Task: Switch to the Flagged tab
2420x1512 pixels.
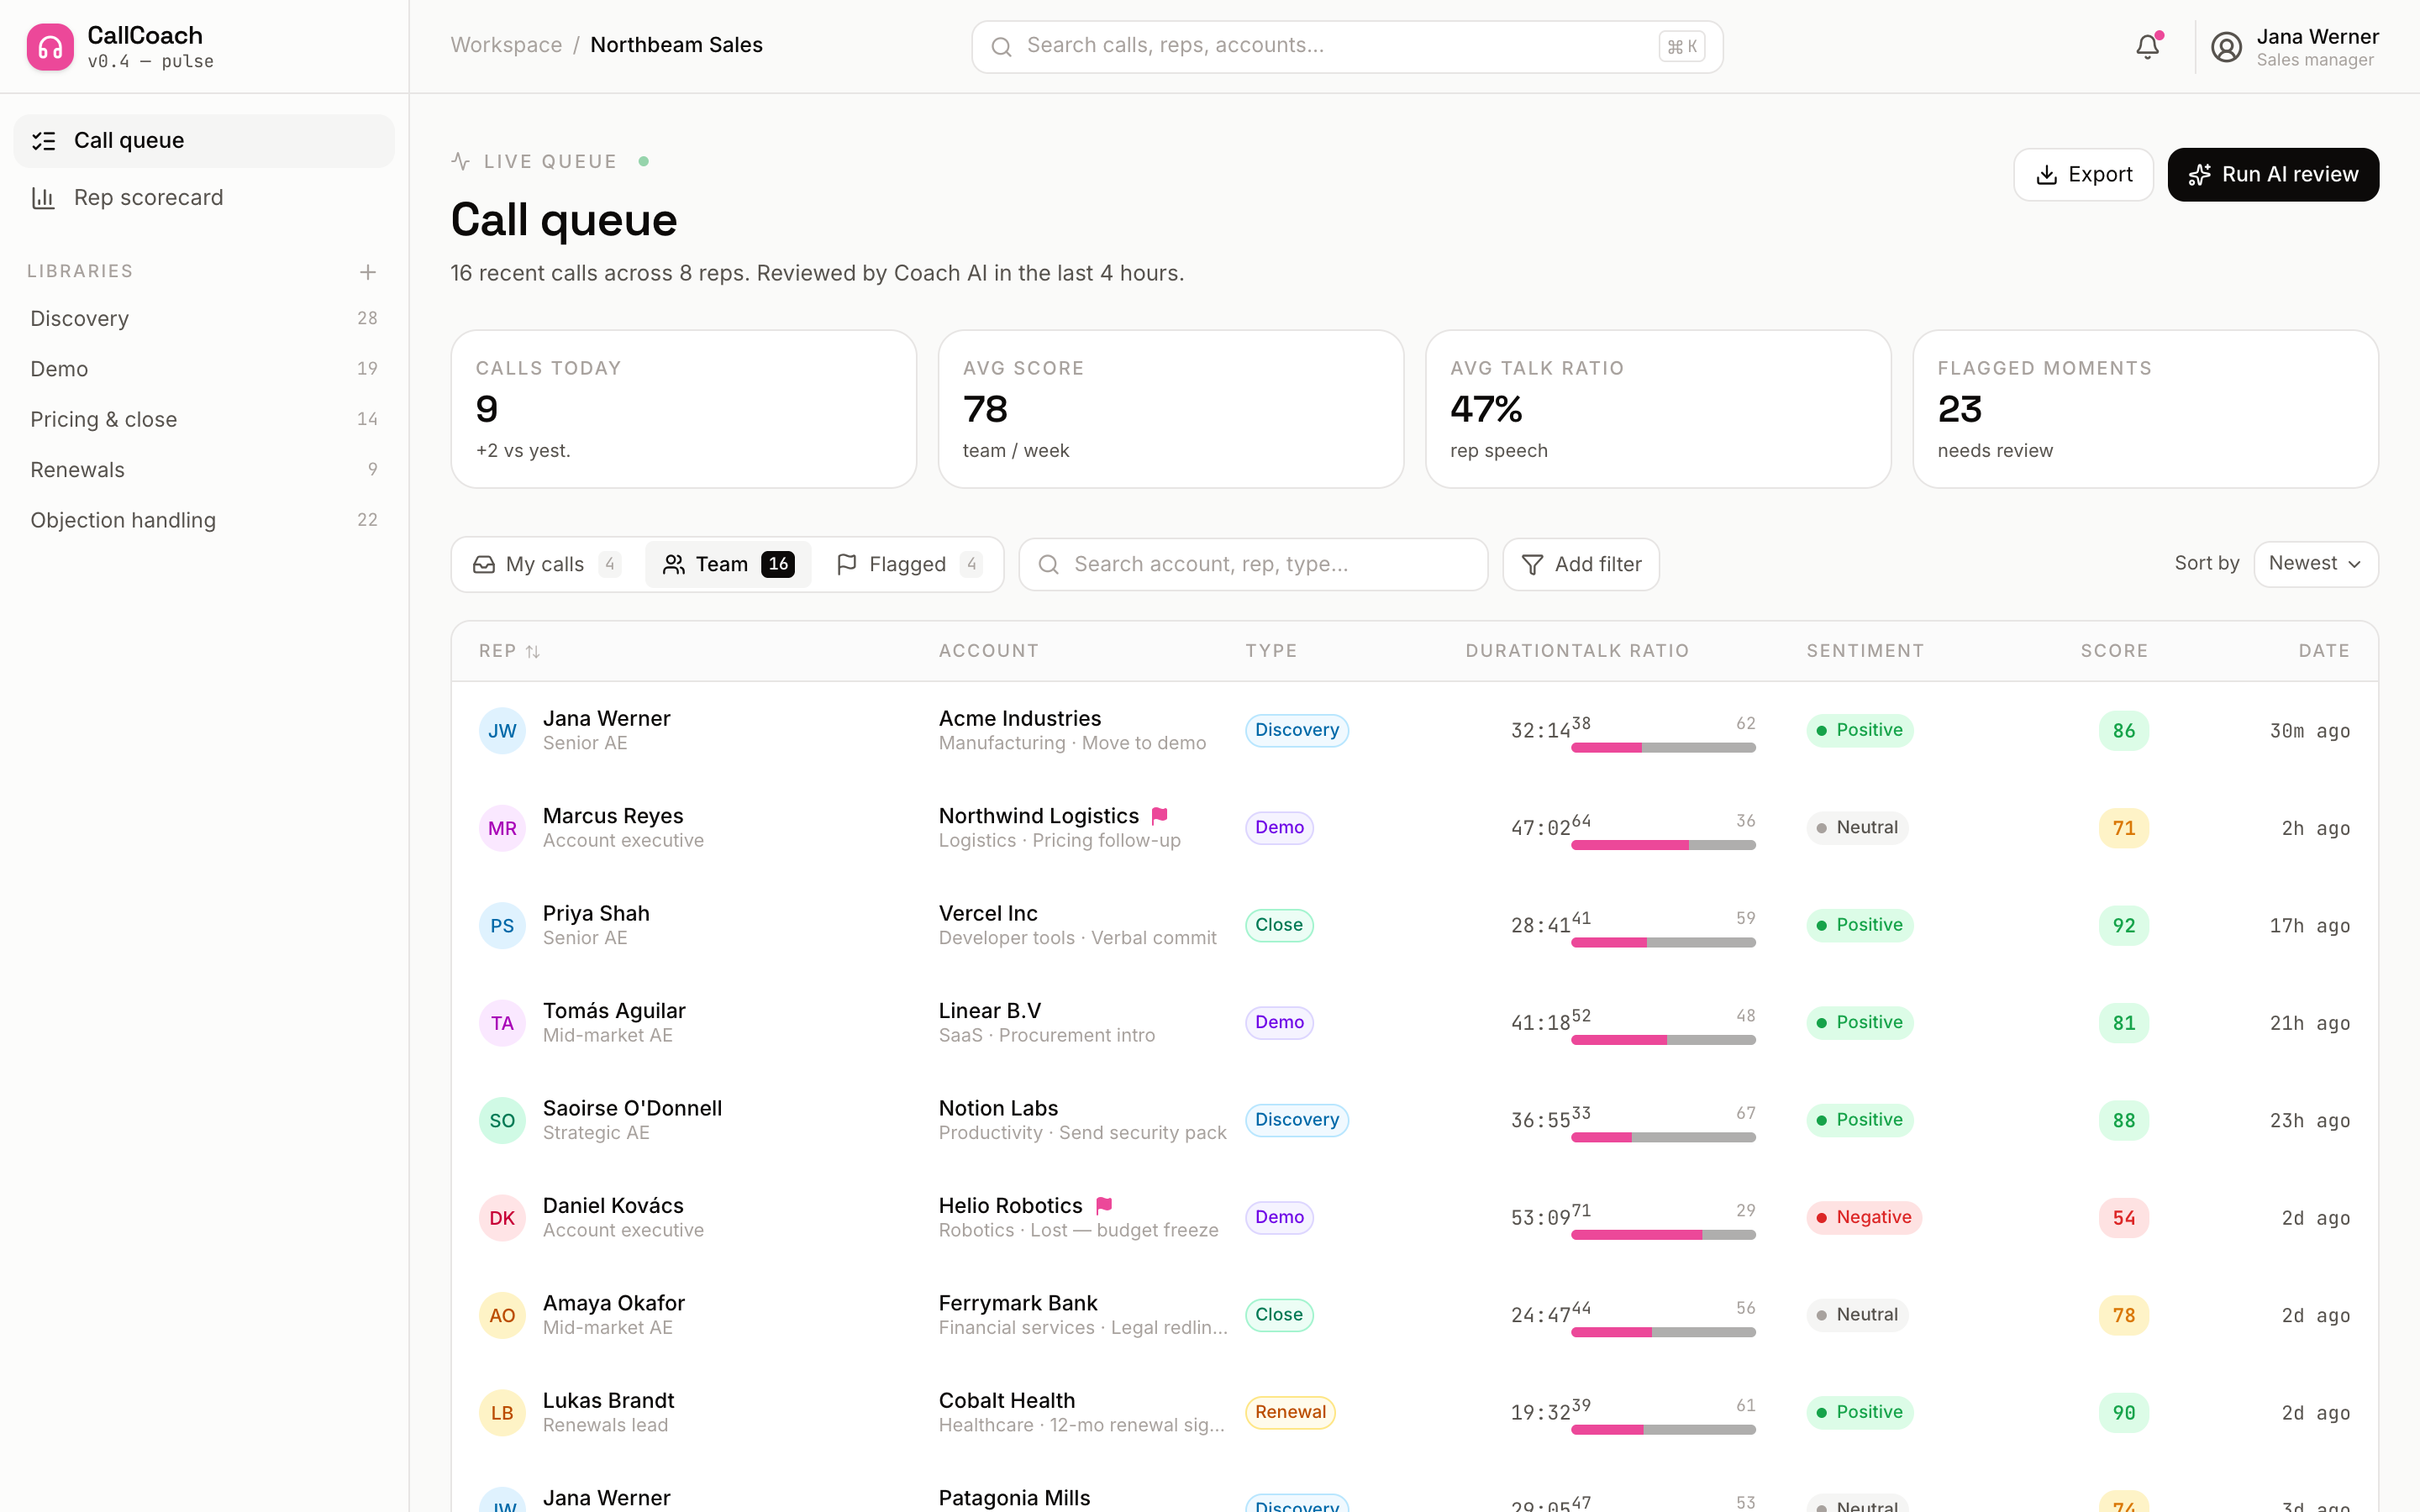Action: (x=908, y=564)
